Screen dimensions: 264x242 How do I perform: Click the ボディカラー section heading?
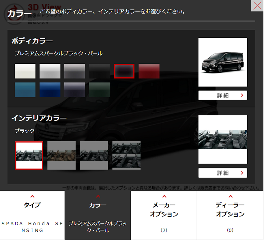pyautogui.click(x=32, y=41)
